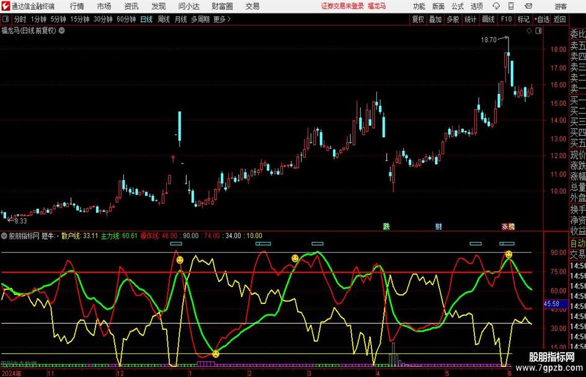Open the 选项 menu
Image resolution: width=586 pixels, height=377 pixels.
point(477,6)
